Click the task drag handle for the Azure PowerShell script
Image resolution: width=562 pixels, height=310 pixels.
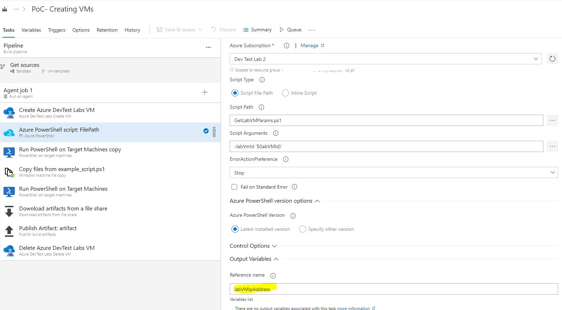pyautogui.click(x=214, y=132)
